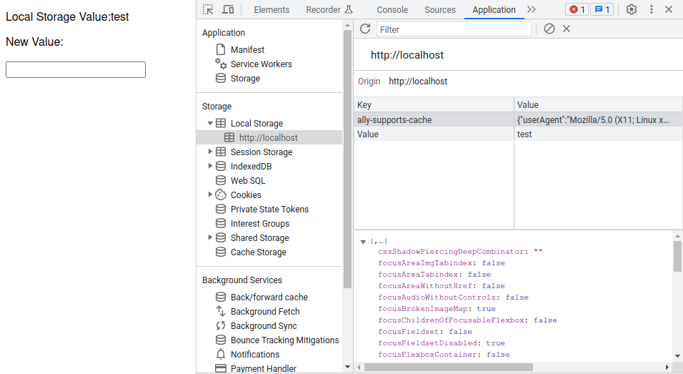Select the ally-supports-cache key row
The width and height of the screenshot is (683, 374).
pos(394,120)
